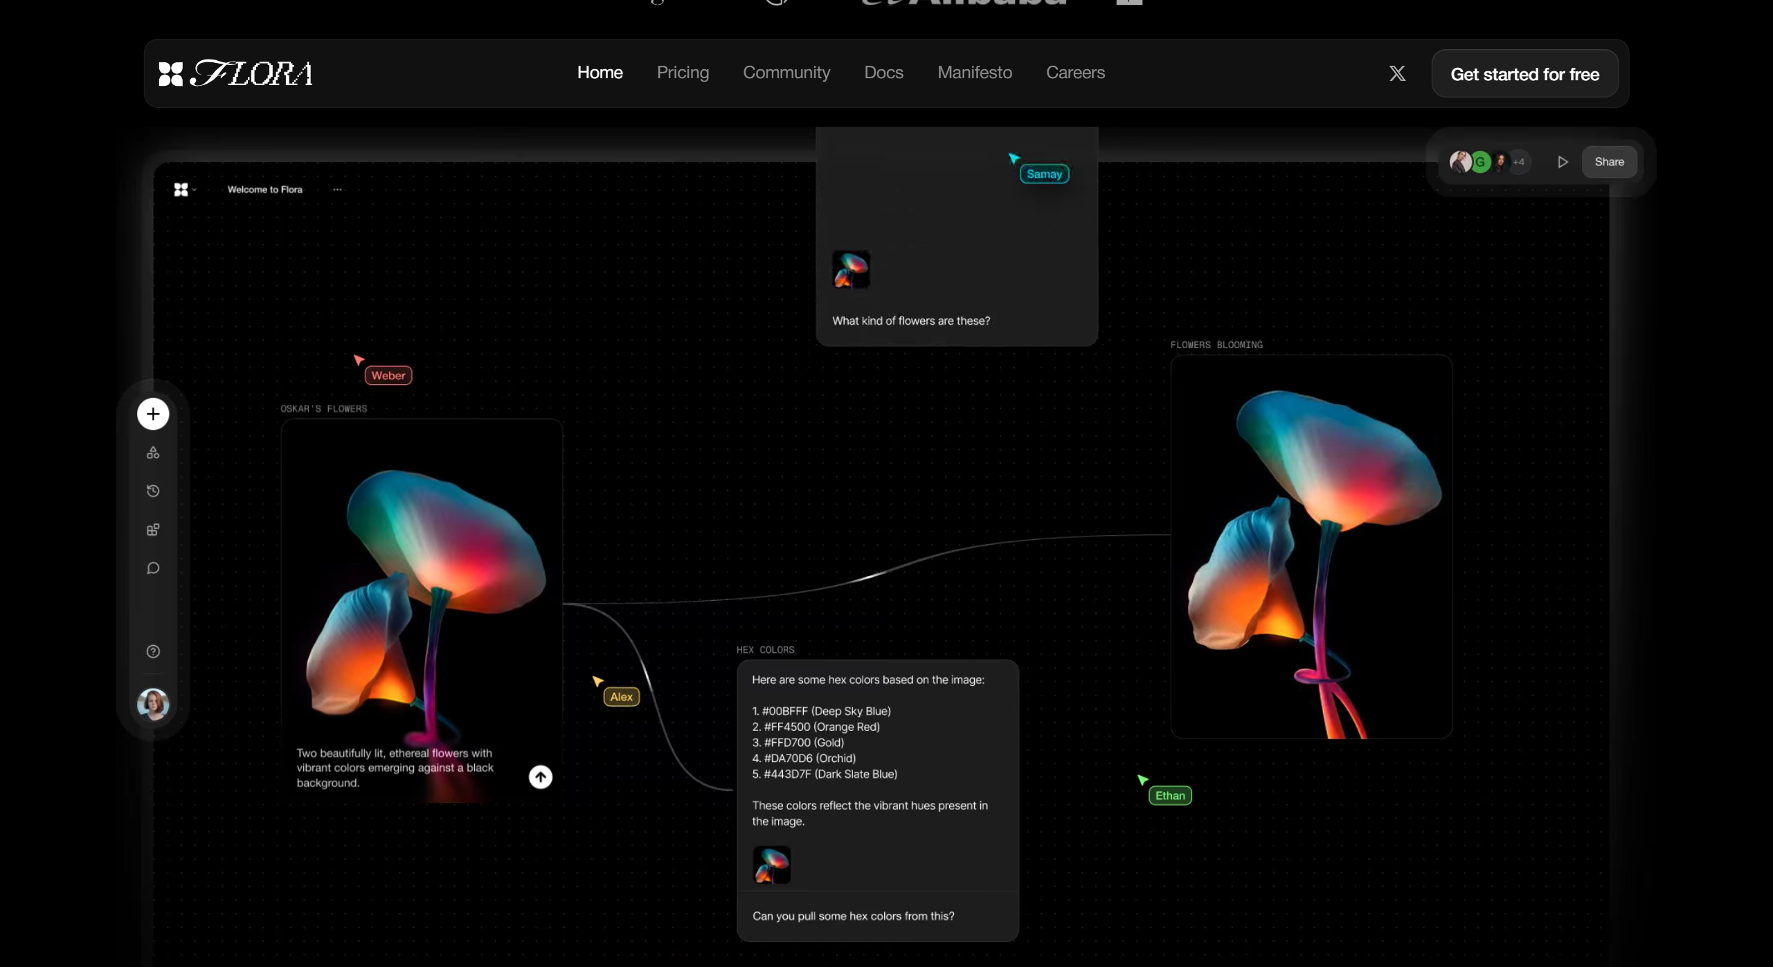The height and width of the screenshot is (967, 1773).
Task: Open the three-dot menu beside Welcome to Flora
Action: 336,189
